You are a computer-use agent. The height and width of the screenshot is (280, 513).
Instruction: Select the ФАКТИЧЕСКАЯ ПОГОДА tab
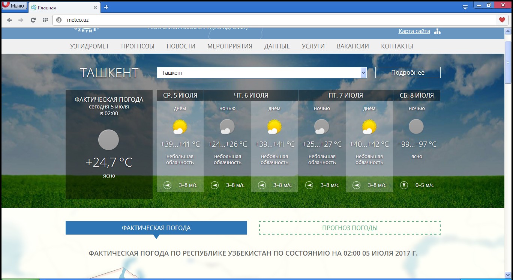(x=156, y=228)
